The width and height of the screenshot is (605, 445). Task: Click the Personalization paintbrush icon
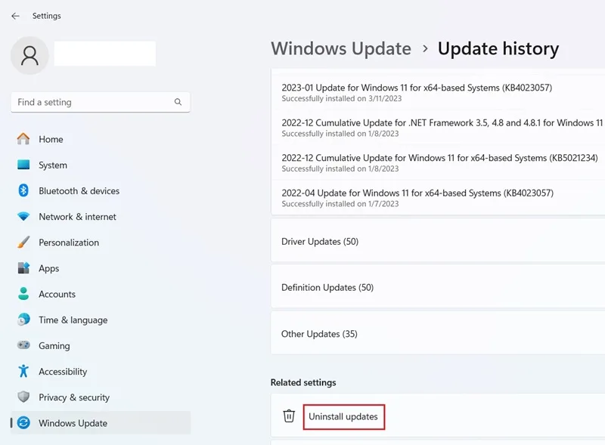[x=23, y=243]
